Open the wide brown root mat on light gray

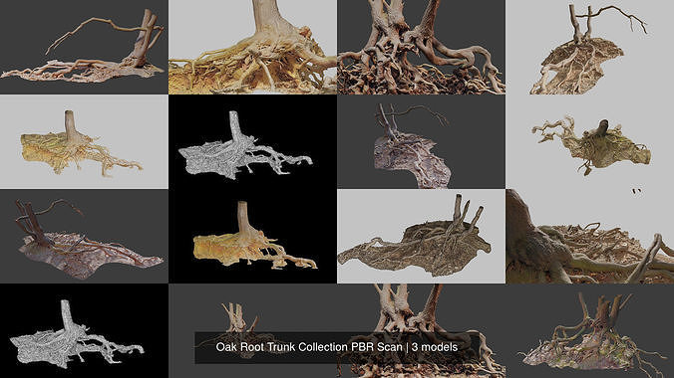421,236
